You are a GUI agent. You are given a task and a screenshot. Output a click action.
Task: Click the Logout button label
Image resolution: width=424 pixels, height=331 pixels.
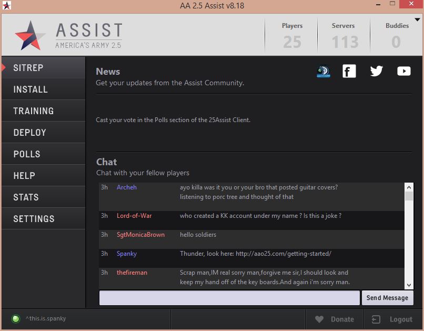(401, 319)
